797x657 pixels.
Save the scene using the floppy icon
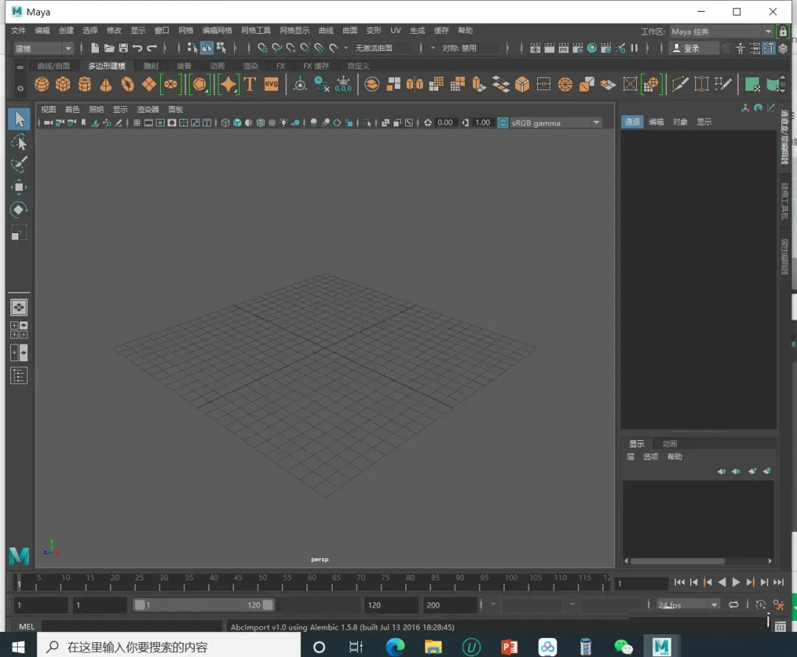pyautogui.click(x=123, y=49)
